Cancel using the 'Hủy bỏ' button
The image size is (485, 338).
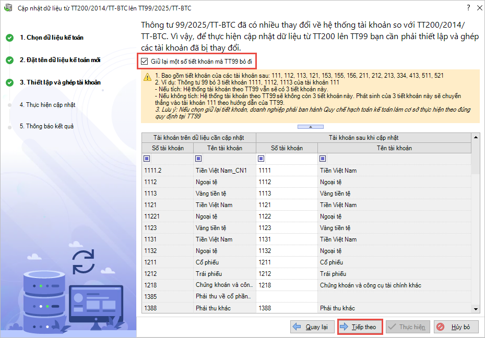pyautogui.click(x=455, y=327)
